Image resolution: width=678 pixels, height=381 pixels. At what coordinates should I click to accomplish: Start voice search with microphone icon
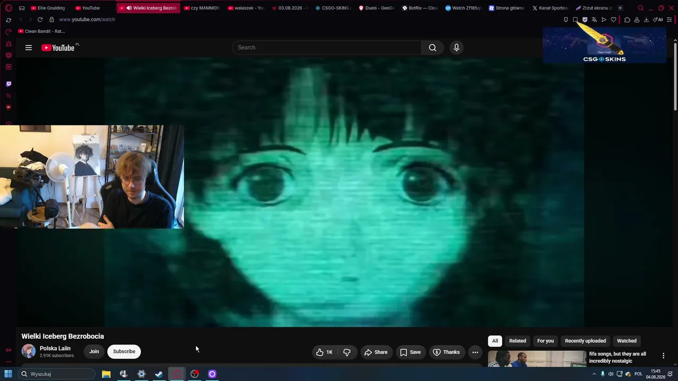click(x=457, y=48)
